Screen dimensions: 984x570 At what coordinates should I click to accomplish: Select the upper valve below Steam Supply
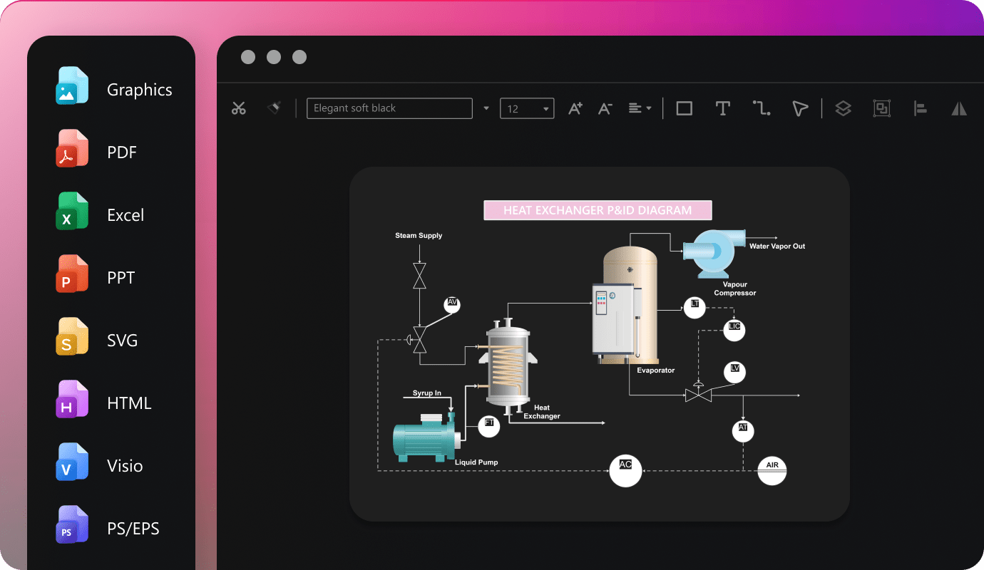[420, 275]
